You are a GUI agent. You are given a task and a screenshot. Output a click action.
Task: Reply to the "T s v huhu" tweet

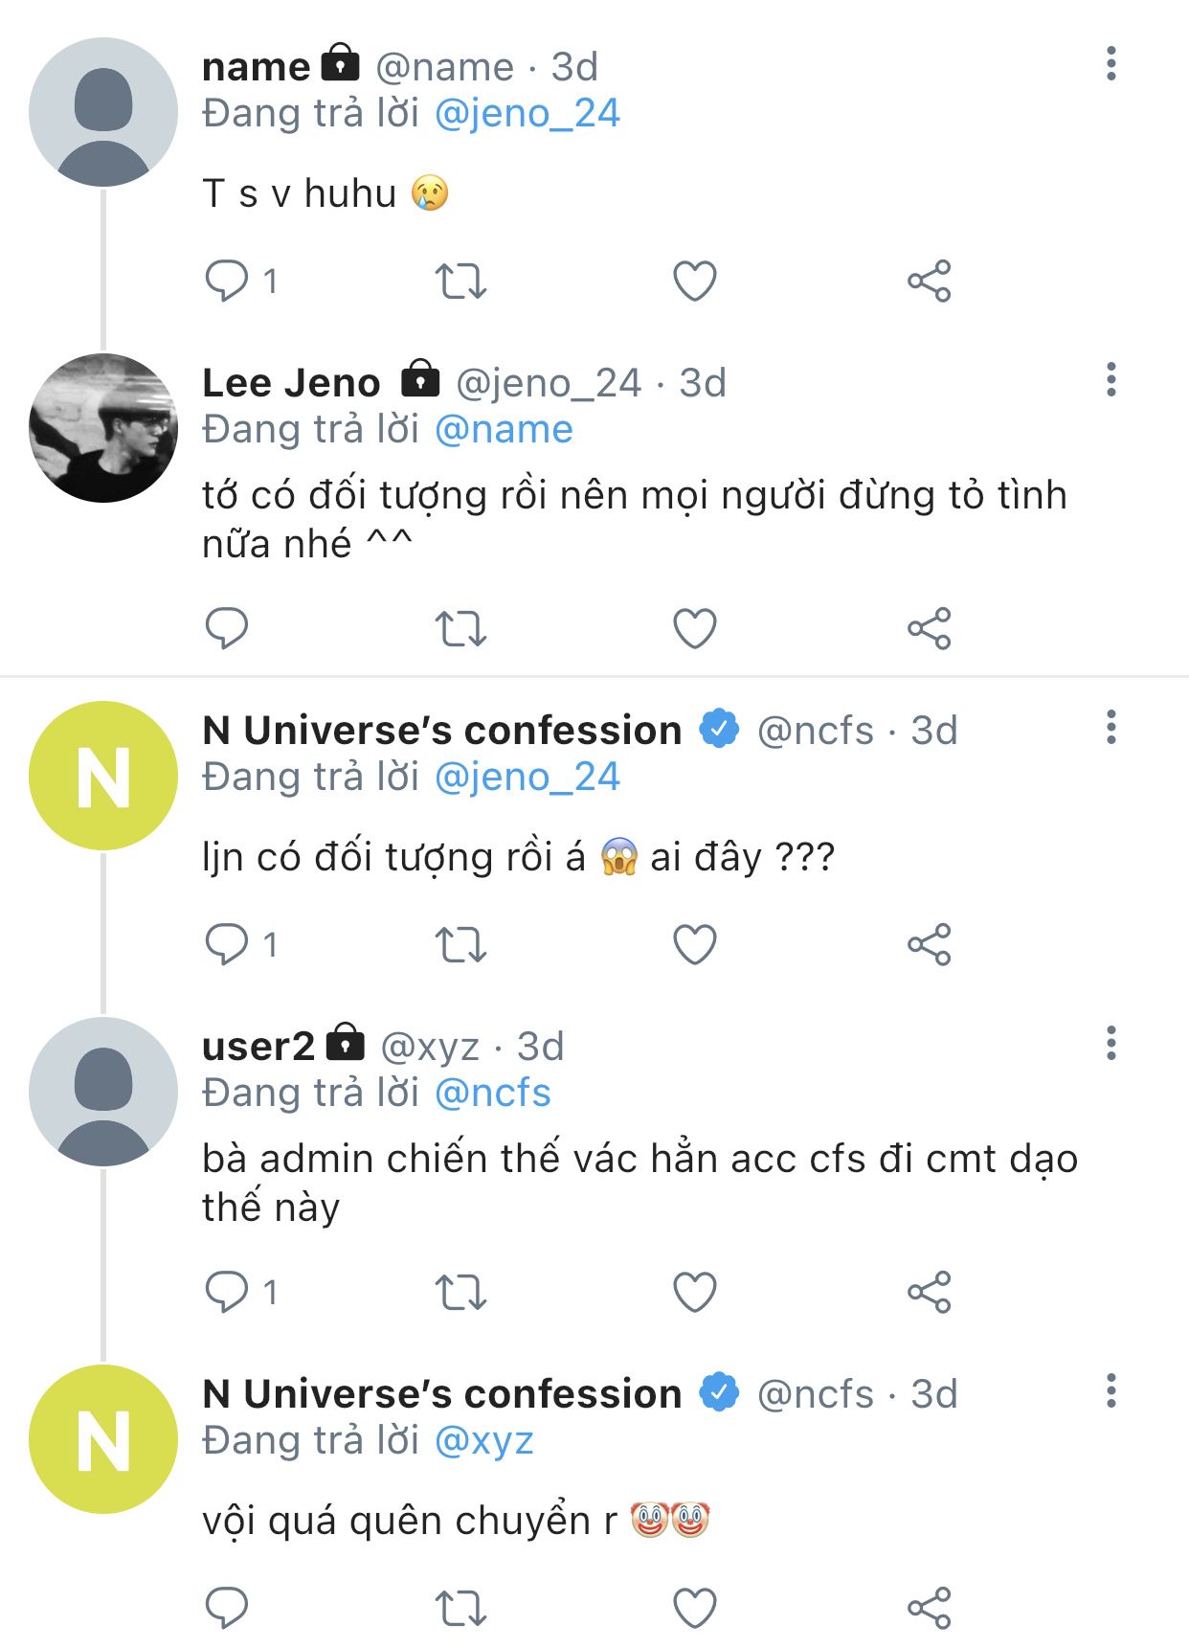[x=227, y=282]
